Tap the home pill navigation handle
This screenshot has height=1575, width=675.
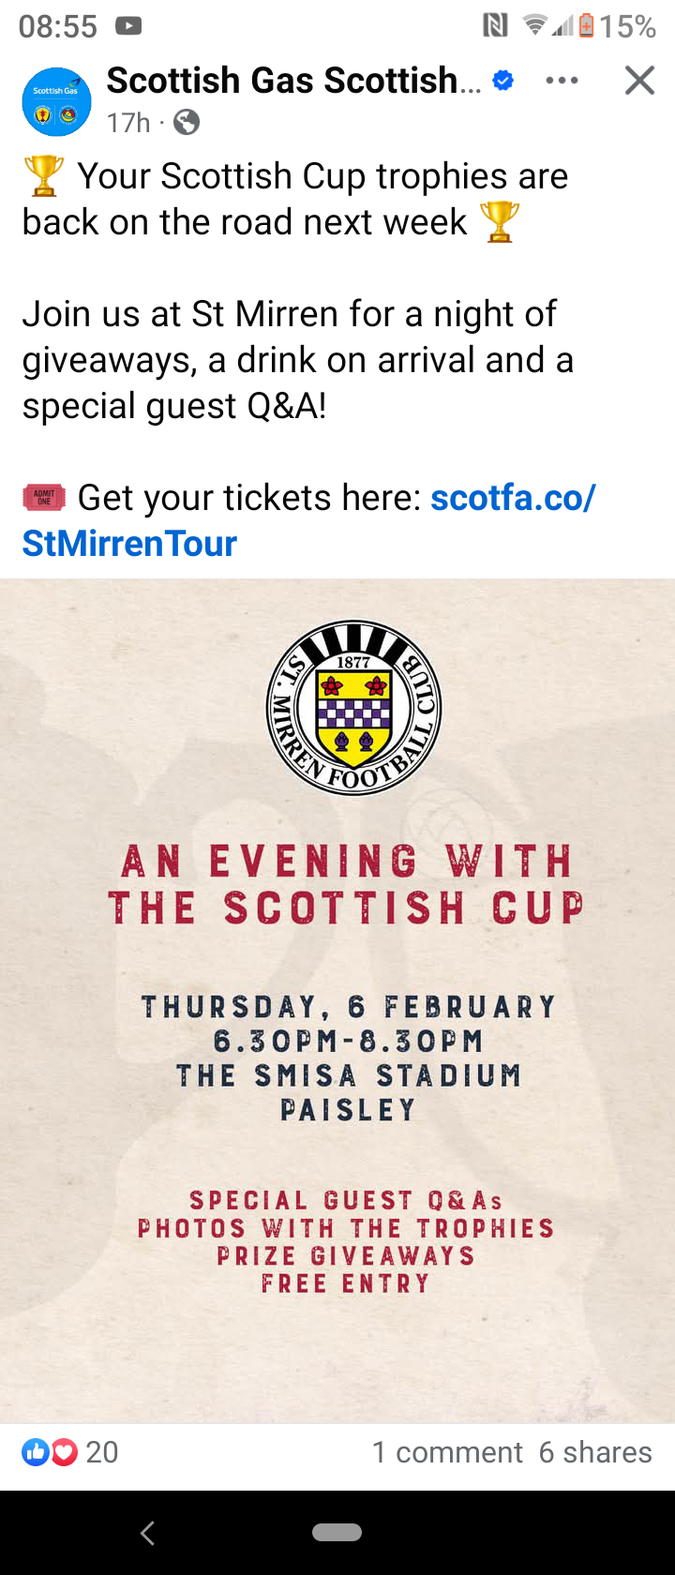click(x=337, y=1533)
